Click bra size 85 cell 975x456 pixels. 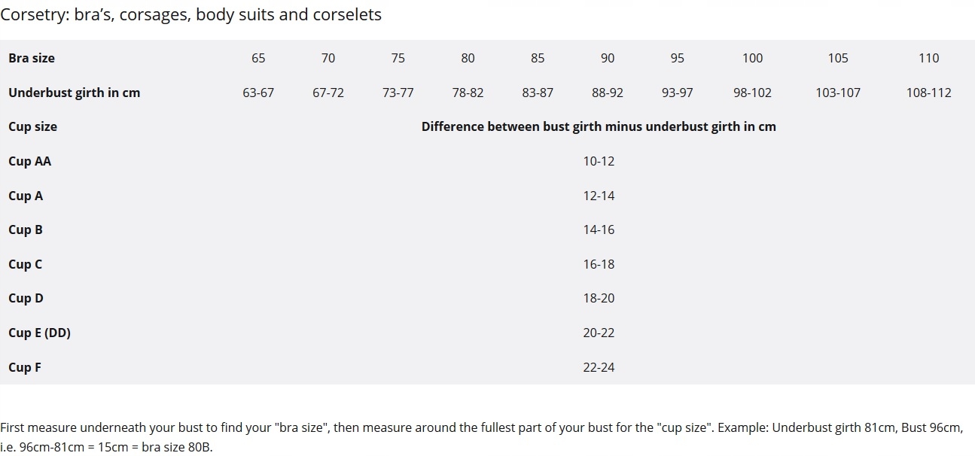[x=538, y=58]
